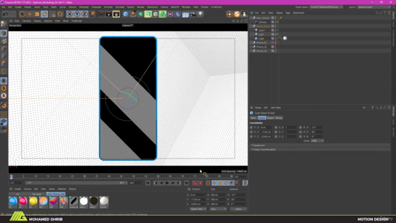Select the Live Selection tool
Screen dimensions: 396x223
pyautogui.click(x=22, y=14)
